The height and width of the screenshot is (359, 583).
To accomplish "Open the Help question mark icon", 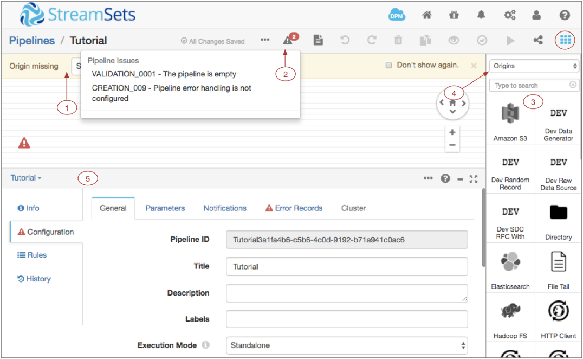I will tap(565, 15).
